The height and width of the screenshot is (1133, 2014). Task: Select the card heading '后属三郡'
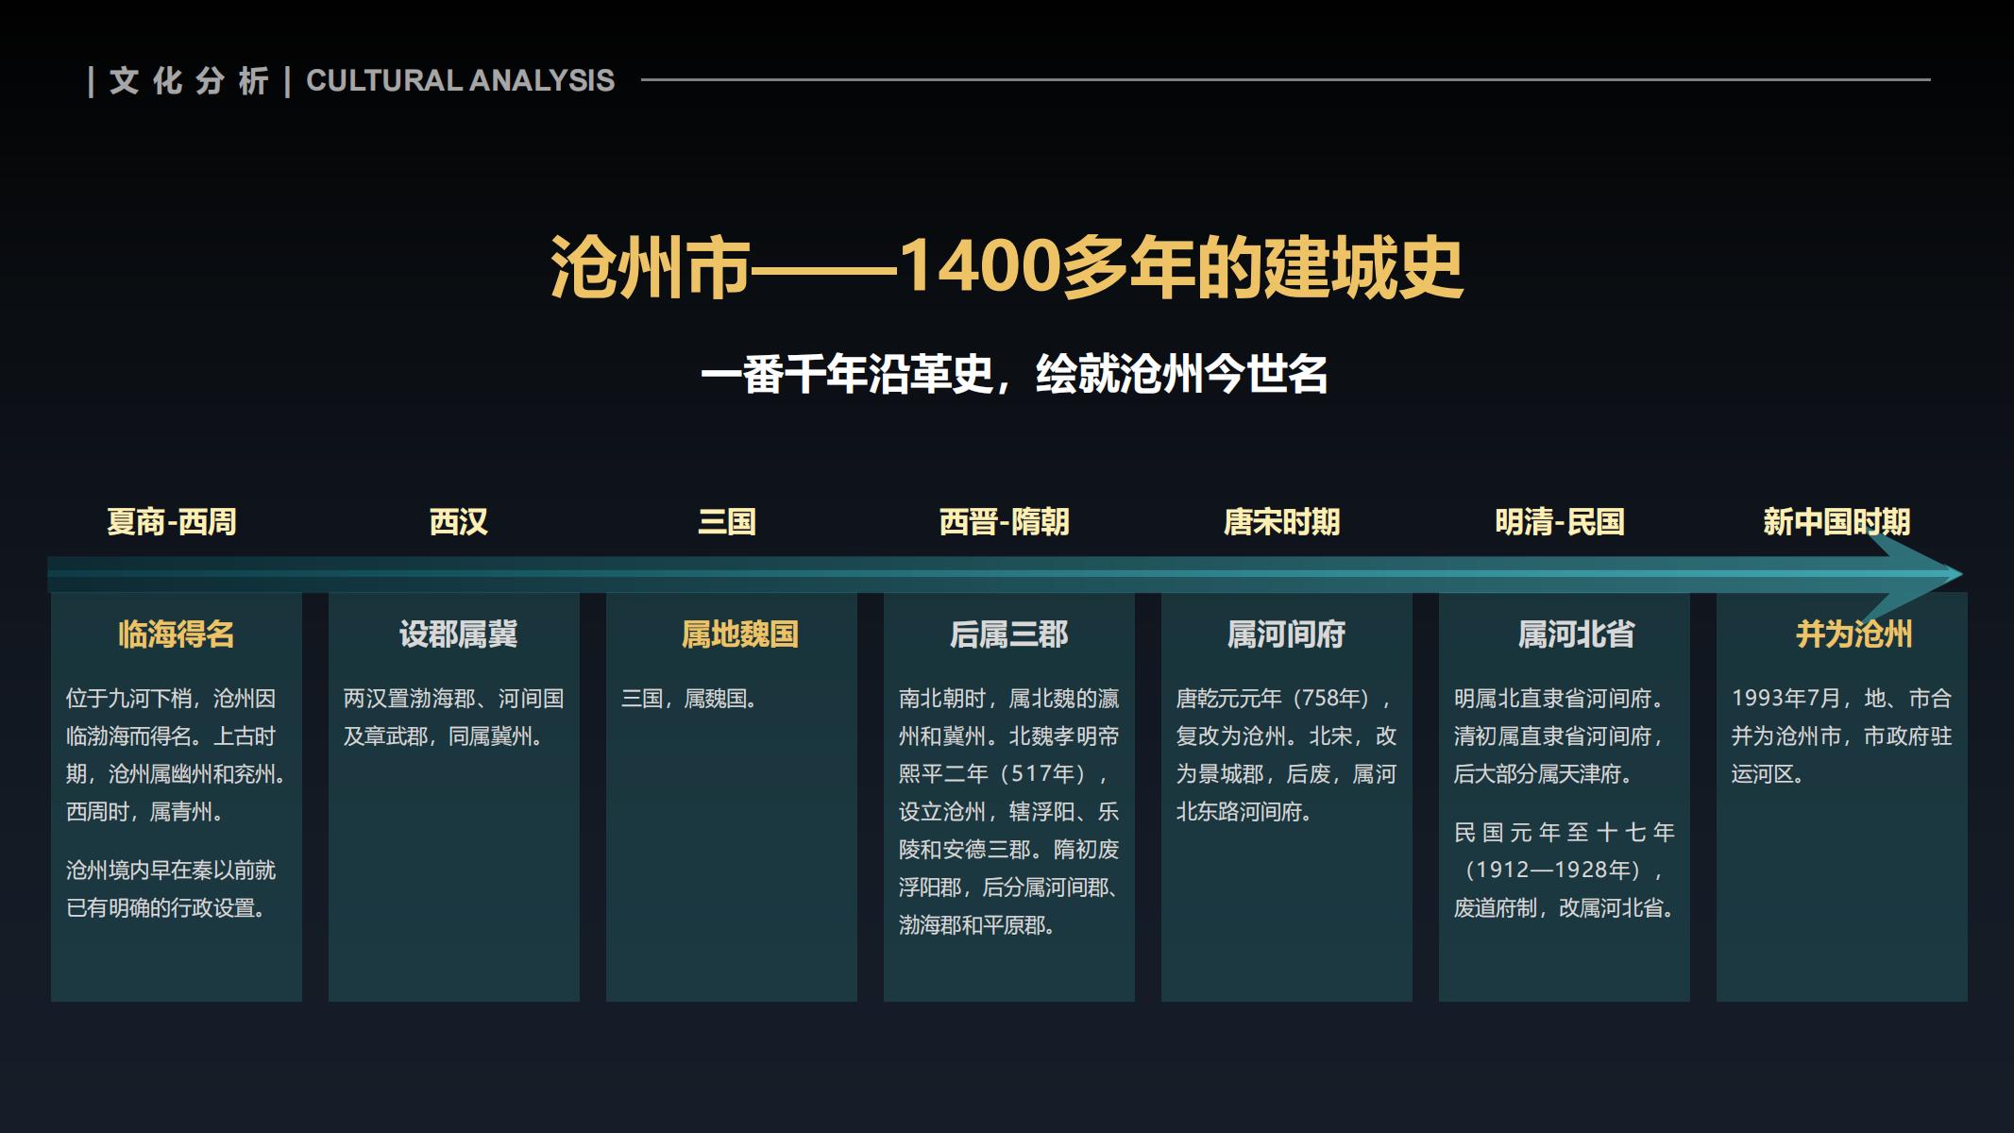tap(1008, 634)
